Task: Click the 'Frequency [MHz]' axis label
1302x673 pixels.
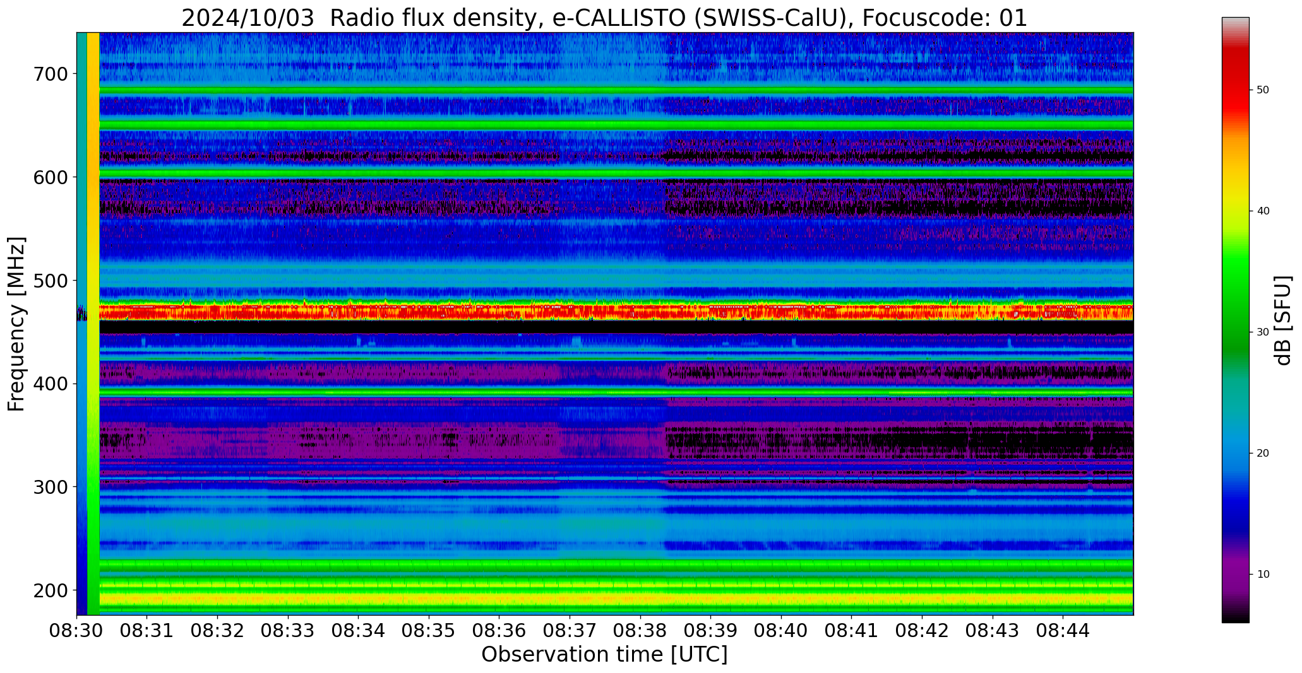Action: tap(16, 324)
